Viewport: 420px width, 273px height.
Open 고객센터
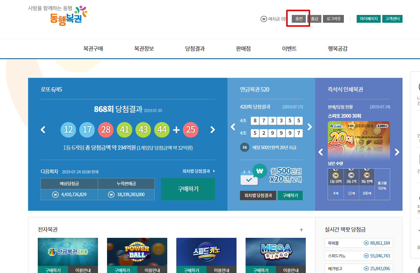[392, 19]
